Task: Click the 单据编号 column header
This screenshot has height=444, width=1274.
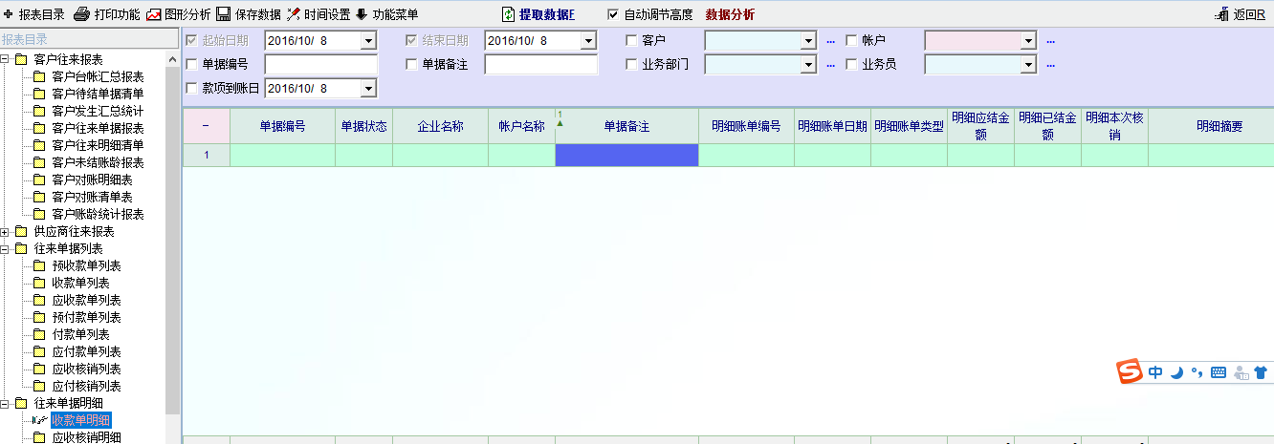Action: click(x=282, y=126)
